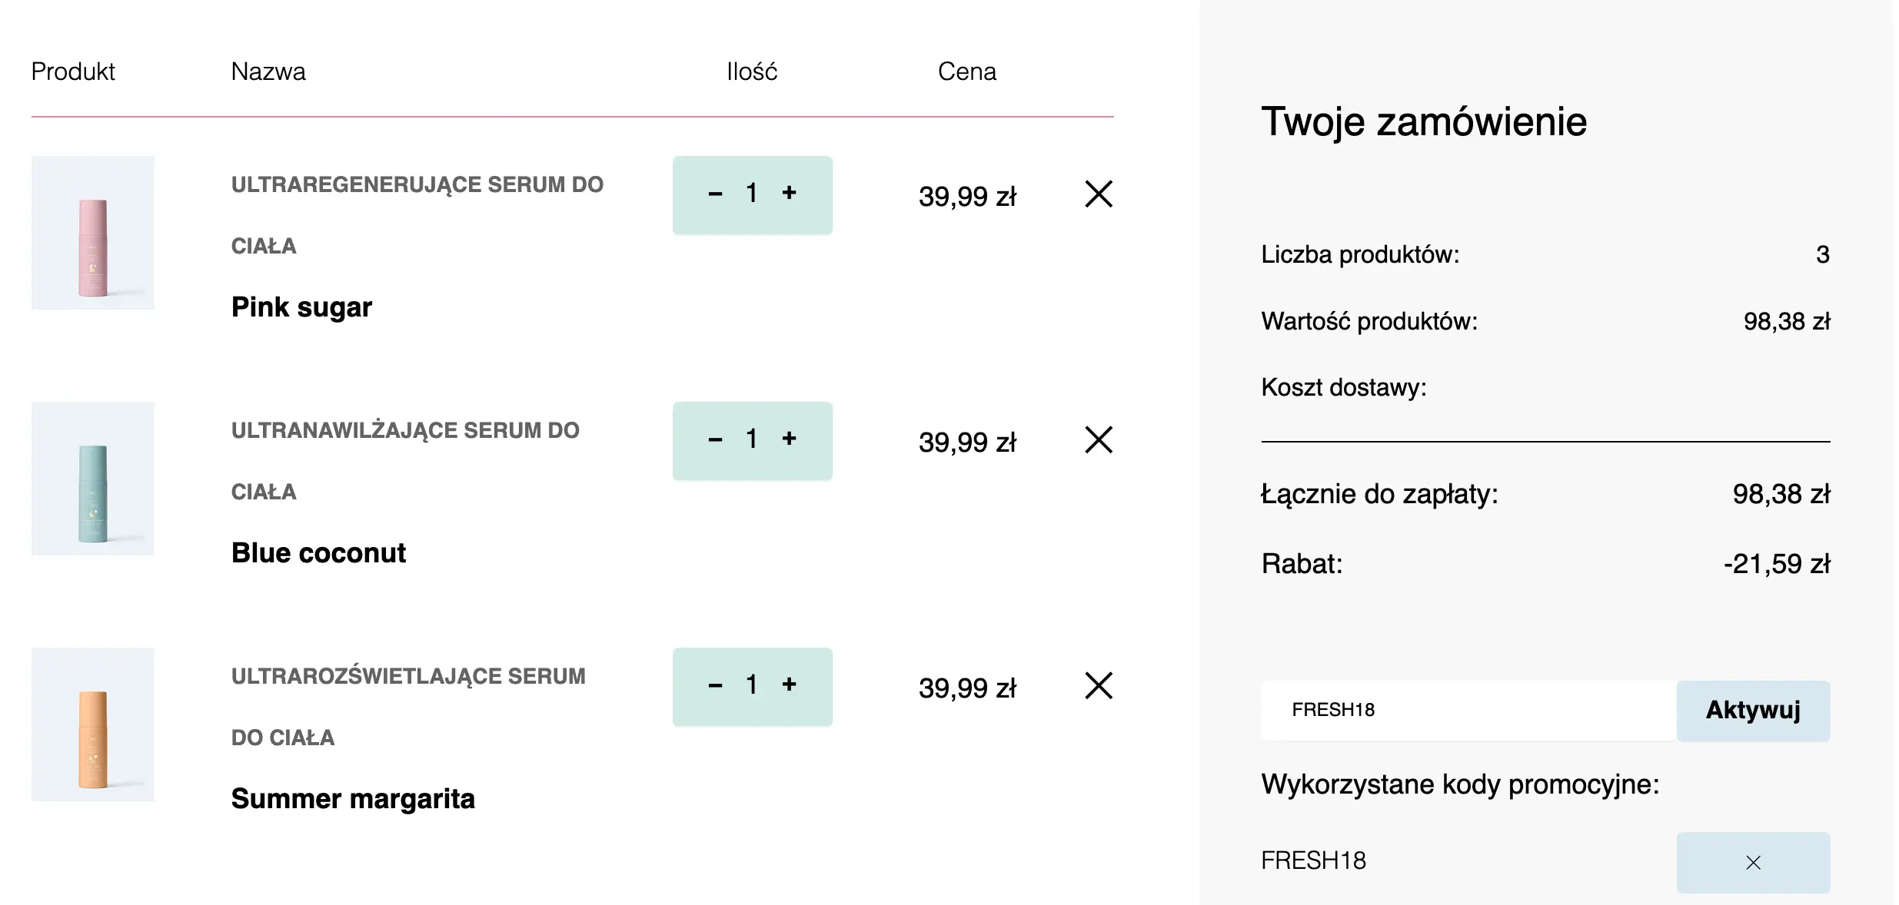Open the Summer margarita product thumbnail
1899x905 pixels.
pos(93,724)
